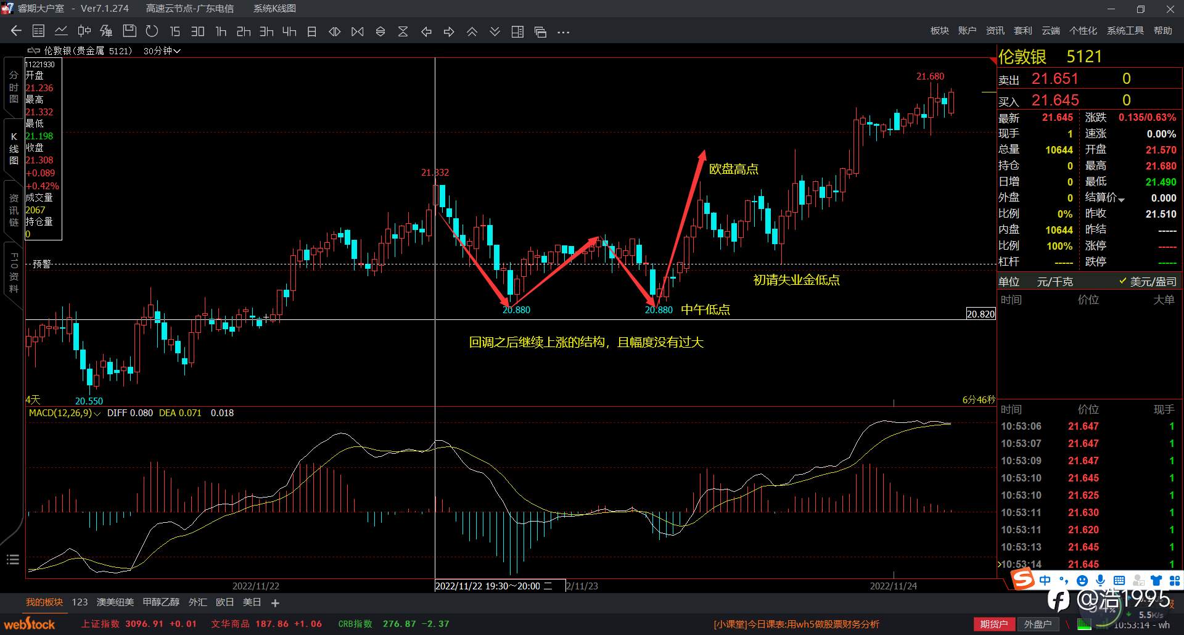Open the 个性化 menu
This screenshot has height=635, width=1184.
point(1083,31)
